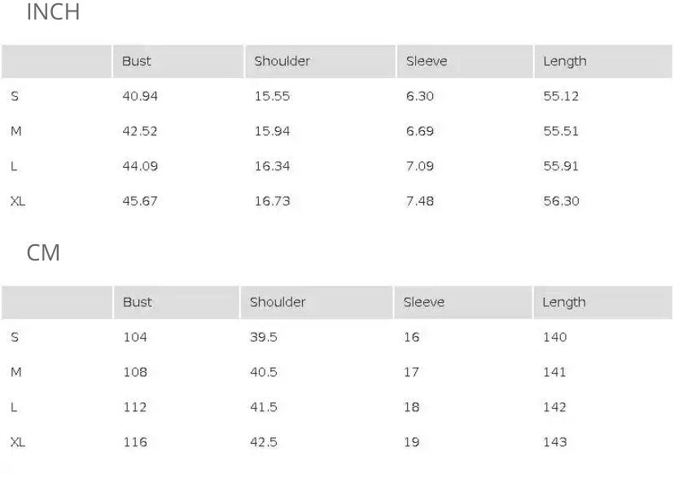Click the Length header in the INCH table
Image resolution: width=674 pixels, height=482 pixels.
point(565,61)
